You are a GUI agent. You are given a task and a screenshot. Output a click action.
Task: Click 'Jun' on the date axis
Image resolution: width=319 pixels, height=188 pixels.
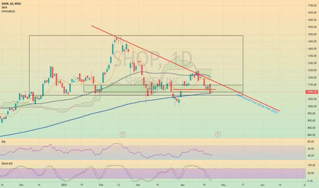pos(262,185)
